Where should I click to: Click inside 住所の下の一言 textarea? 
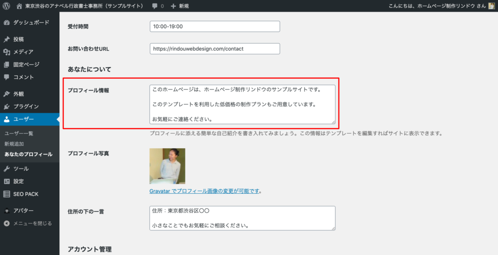coord(242,218)
